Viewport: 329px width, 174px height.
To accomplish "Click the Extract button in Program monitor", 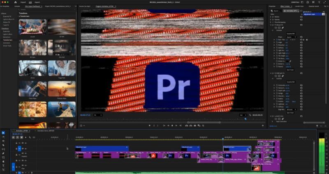I will pos(190,126).
